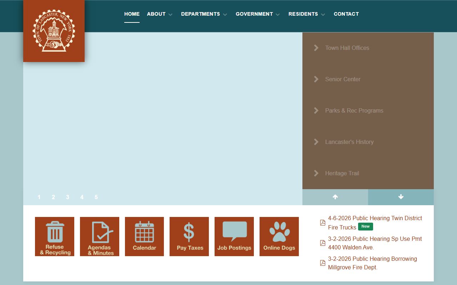Expand the Government menu dropdown arrow
The width and height of the screenshot is (457, 285).
[x=278, y=15]
